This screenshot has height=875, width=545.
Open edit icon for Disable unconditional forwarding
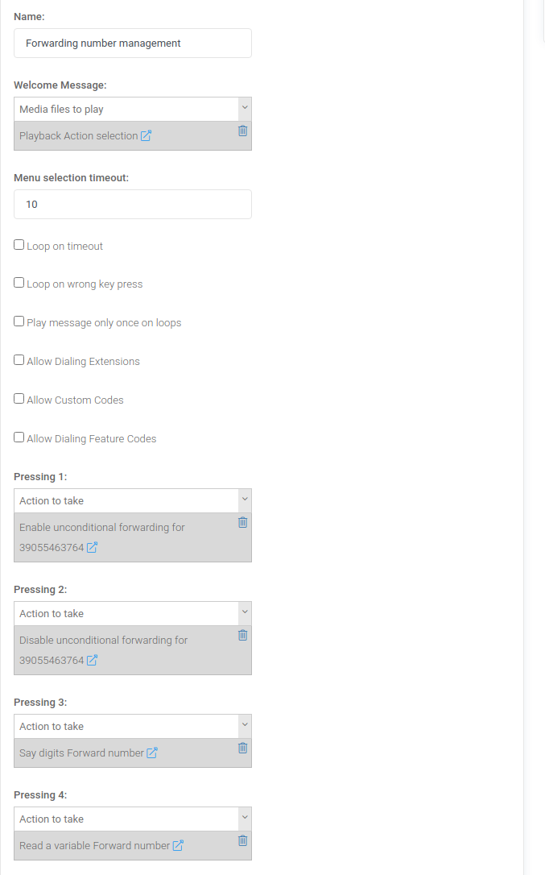92,660
